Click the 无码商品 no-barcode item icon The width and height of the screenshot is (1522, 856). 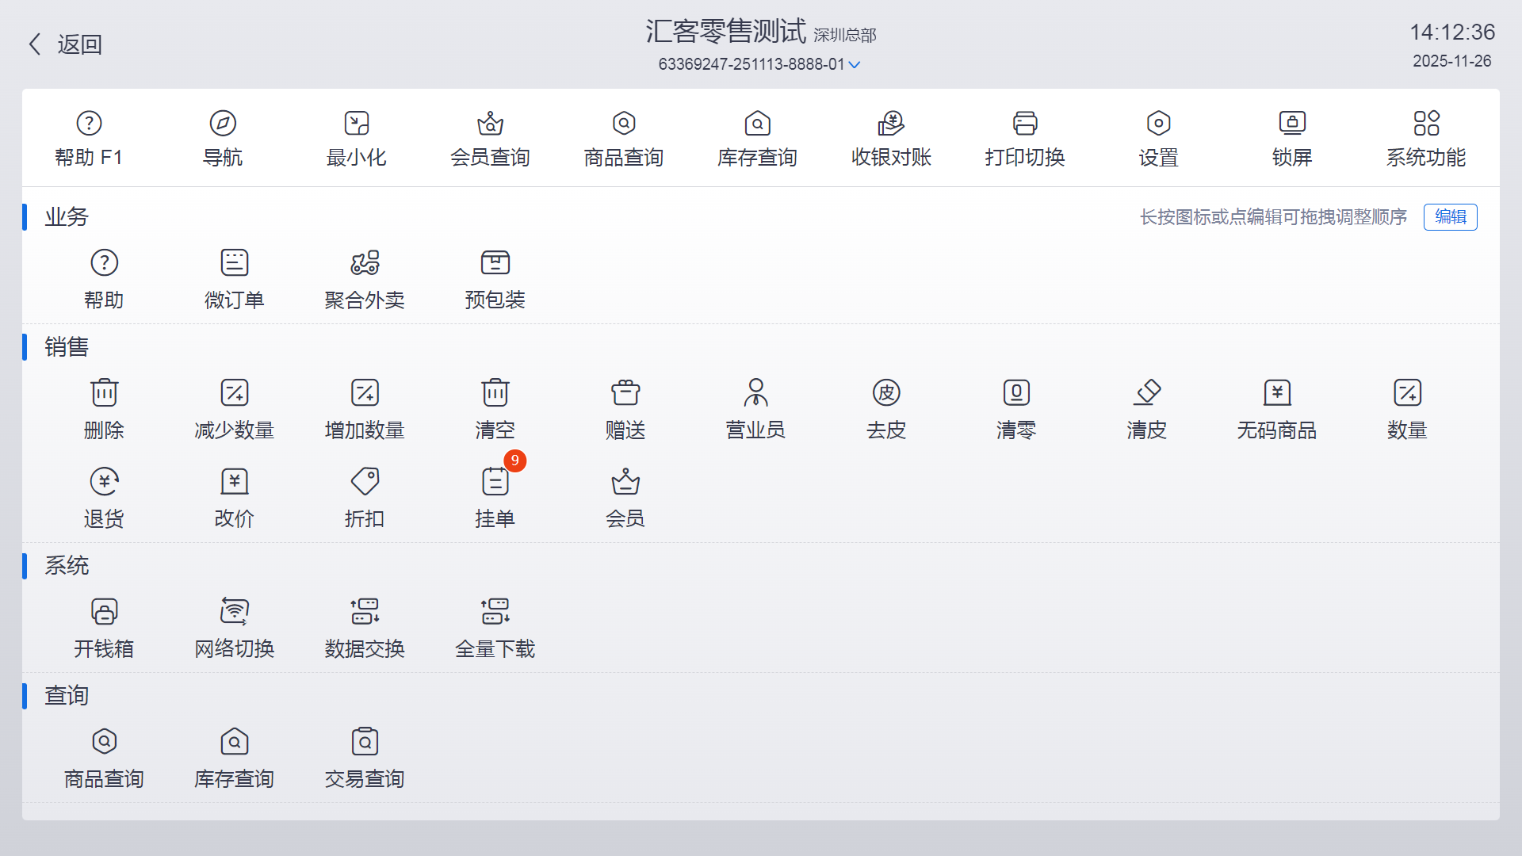point(1277,393)
